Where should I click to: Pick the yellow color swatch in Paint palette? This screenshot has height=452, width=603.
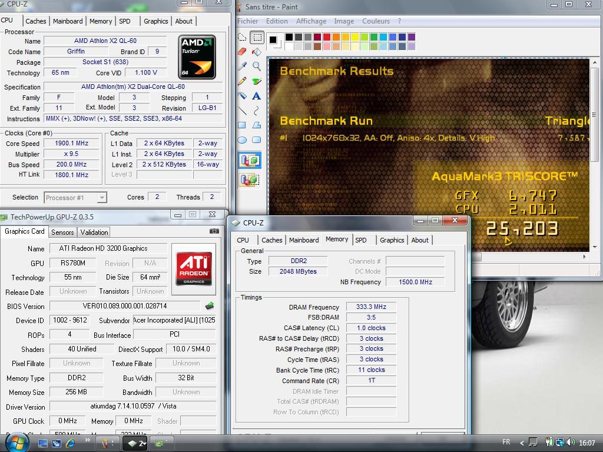click(354, 37)
